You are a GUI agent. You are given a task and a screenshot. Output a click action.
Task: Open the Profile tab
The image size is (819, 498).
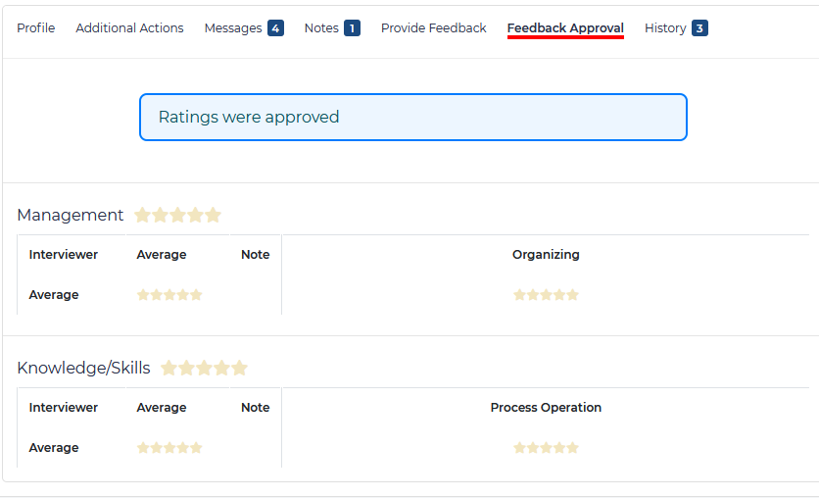[x=36, y=28]
